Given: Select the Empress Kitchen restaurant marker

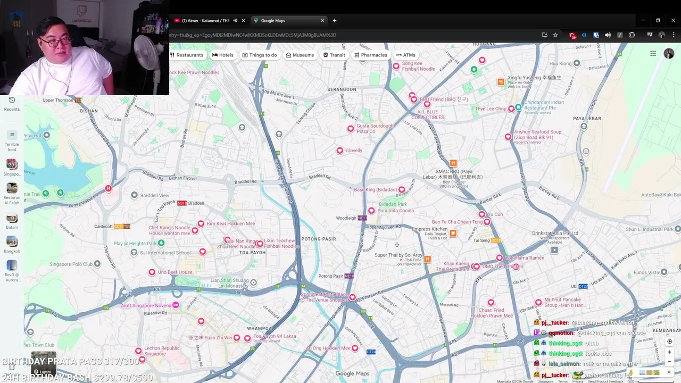Looking at the screenshot, I should coord(453,233).
